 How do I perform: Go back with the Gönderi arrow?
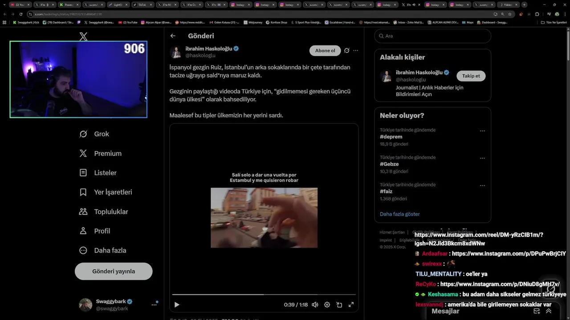(173, 36)
